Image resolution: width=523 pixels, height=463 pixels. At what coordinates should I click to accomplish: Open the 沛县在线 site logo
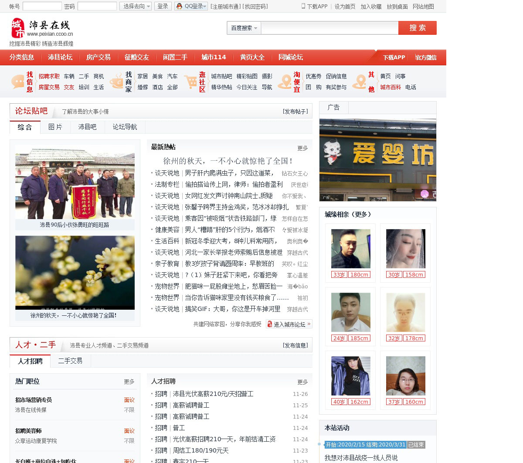41,28
